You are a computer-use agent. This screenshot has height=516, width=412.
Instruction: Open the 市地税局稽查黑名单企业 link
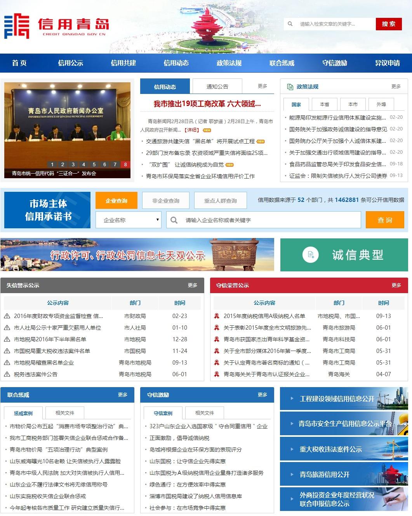pyautogui.click(x=44, y=363)
